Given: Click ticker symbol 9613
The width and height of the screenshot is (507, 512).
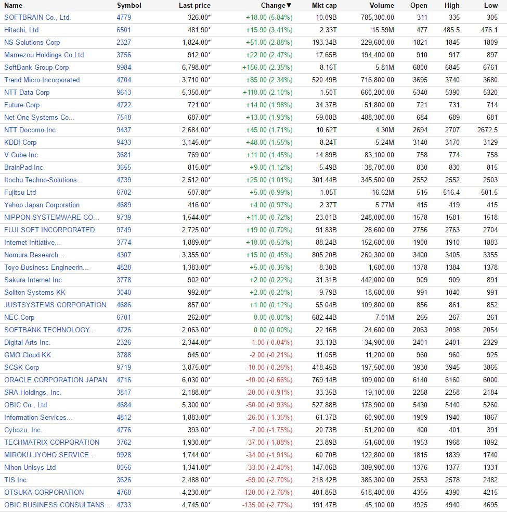Looking at the screenshot, I should (124, 92).
